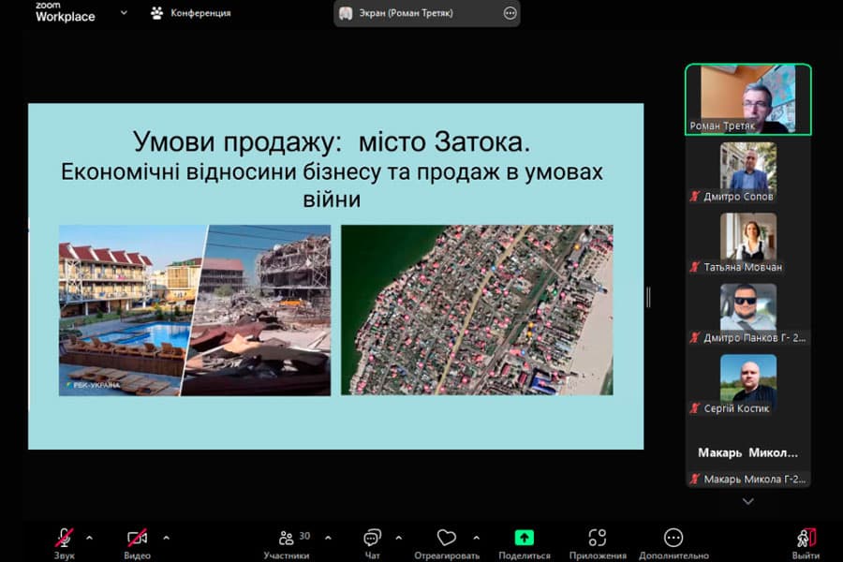Click the Поделиться share button label

523,554
